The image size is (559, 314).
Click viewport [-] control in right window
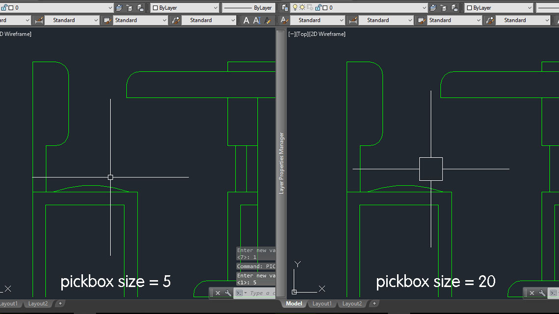coord(292,34)
